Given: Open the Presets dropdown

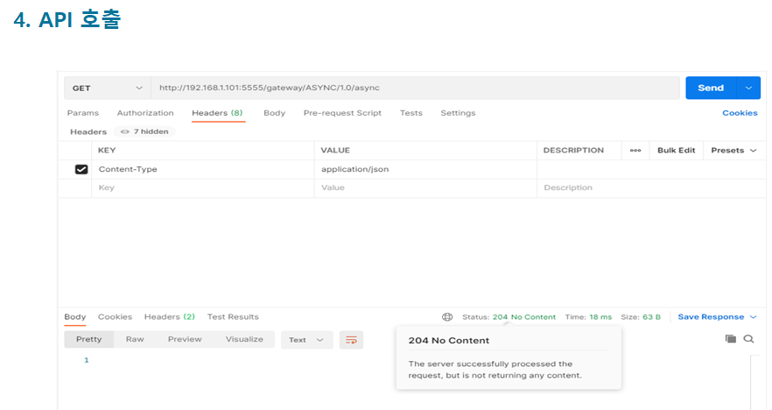Looking at the screenshot, I should pyautogui.click(x=733, y=151).
